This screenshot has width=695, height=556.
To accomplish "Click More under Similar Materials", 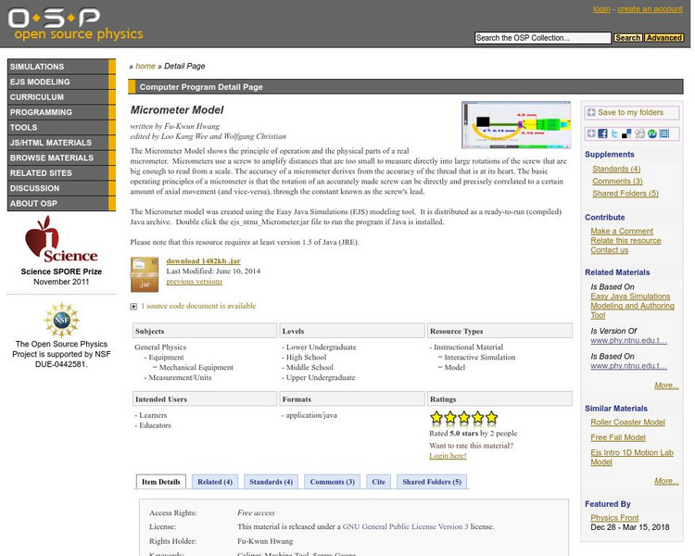I will click(x=666, y=482).
